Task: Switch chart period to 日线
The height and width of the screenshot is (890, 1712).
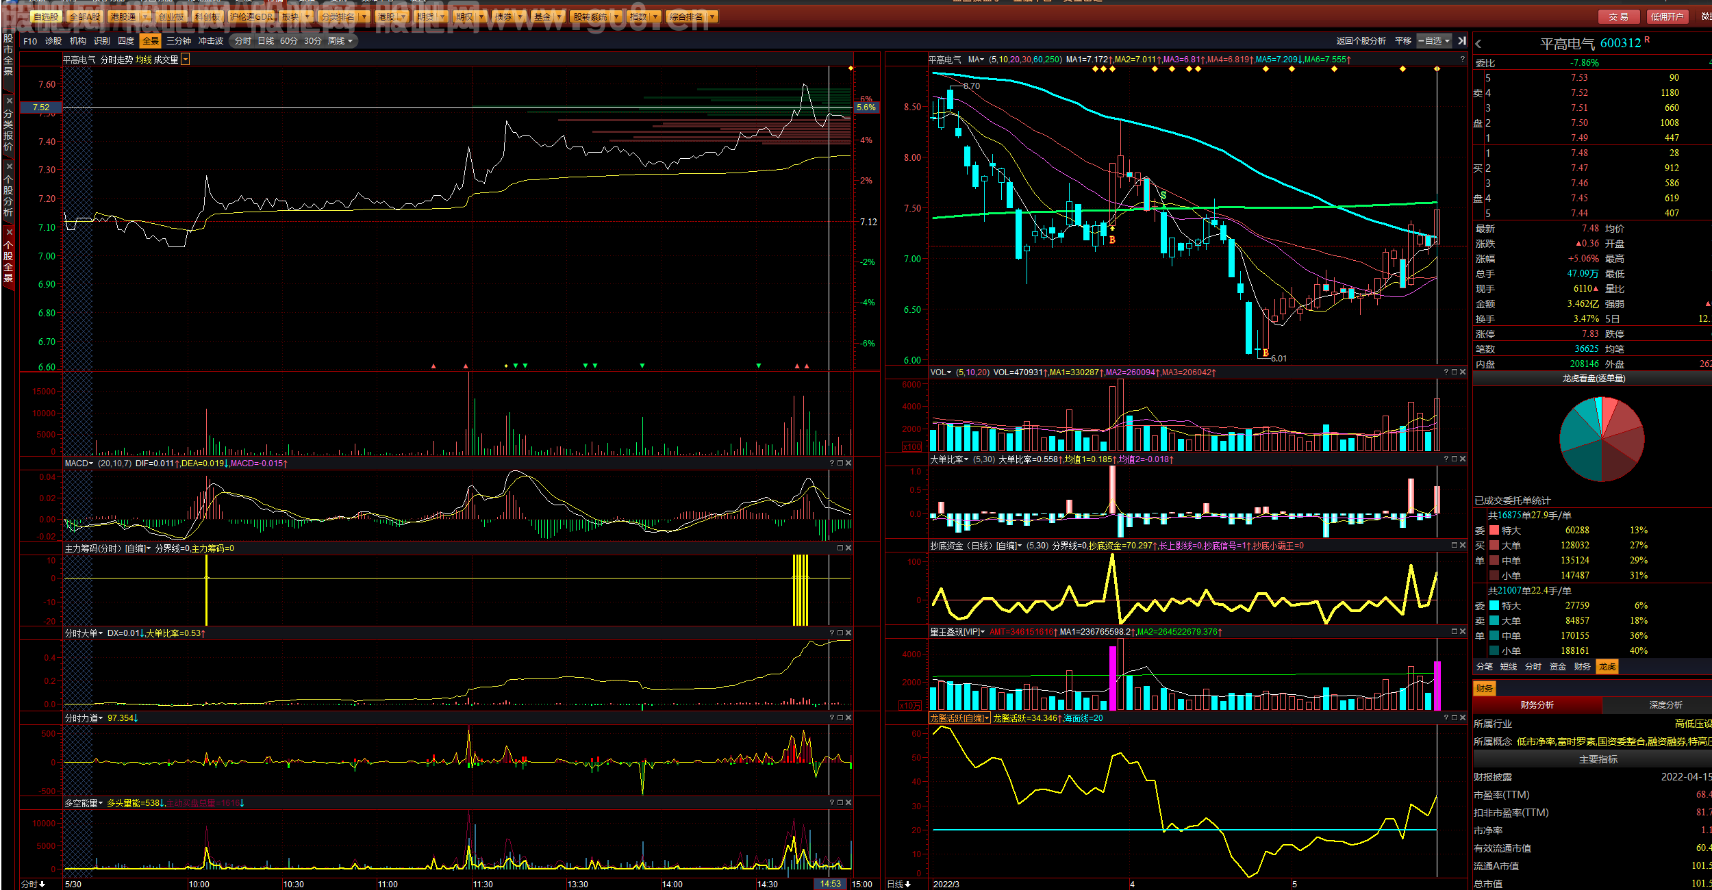Action: [x=266, y=41]
